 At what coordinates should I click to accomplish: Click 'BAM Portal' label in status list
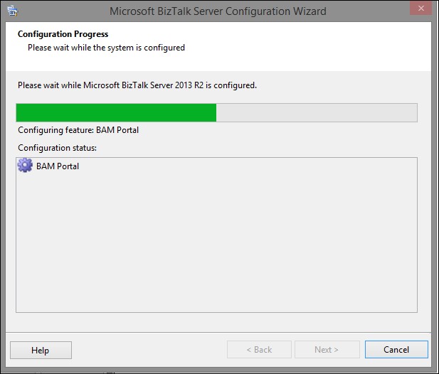point(58,166)
